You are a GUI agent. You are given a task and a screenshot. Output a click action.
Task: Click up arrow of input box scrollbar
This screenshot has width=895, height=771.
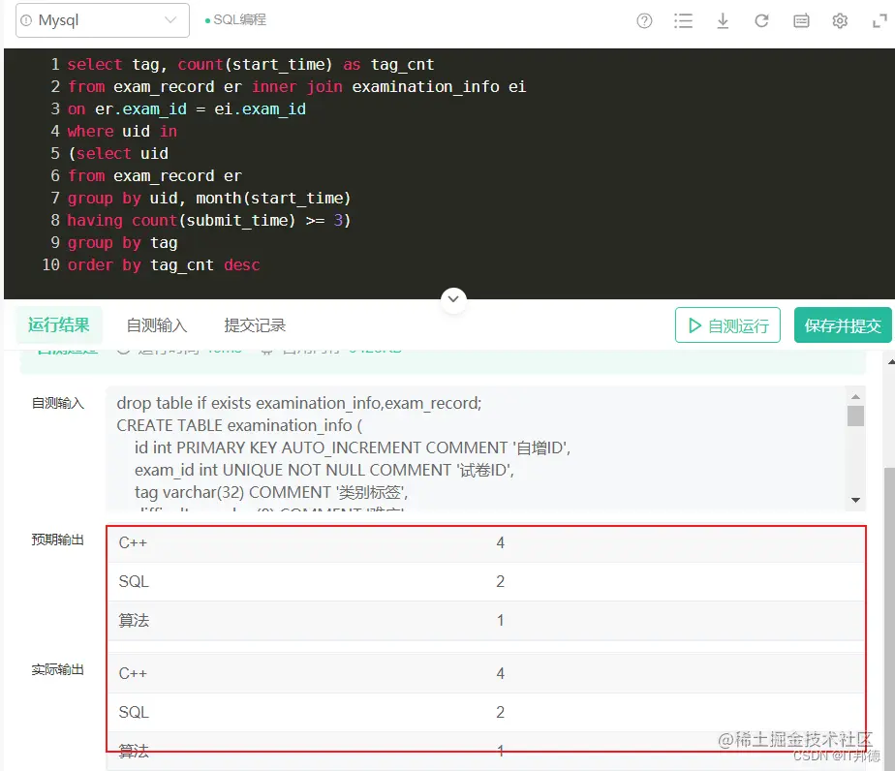tap(855, 396)
